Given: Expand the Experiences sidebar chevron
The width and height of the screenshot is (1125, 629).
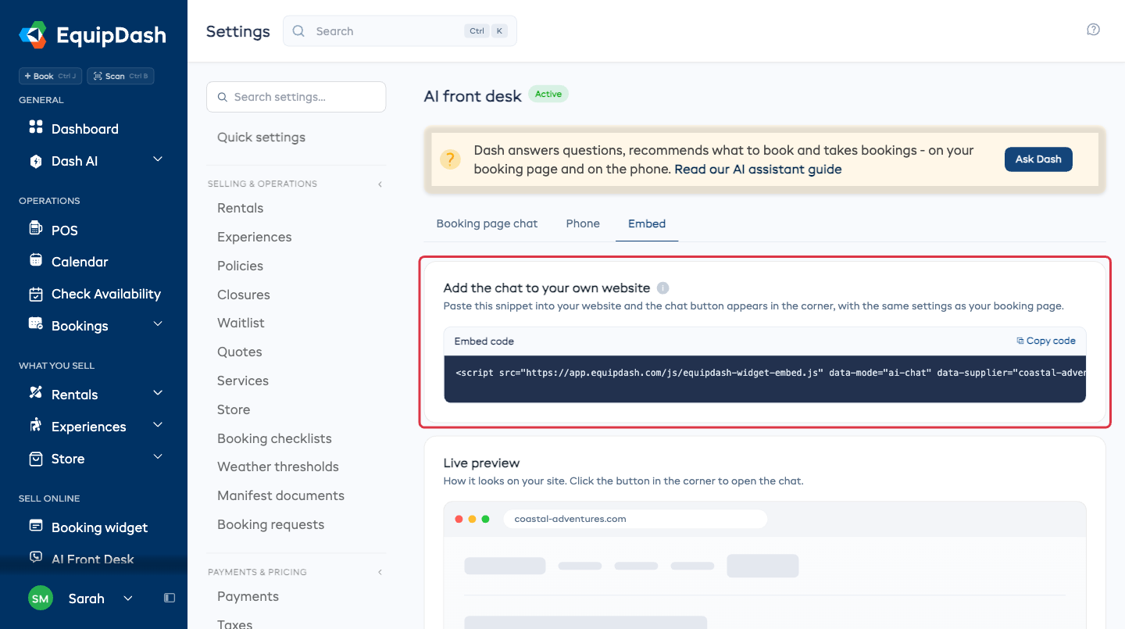Looking at the screenshot, I should pyautogui.click(x=158, y=424).
